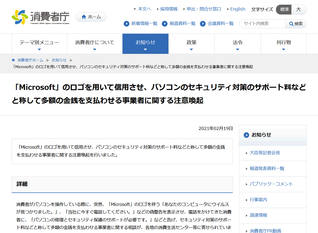The width and height of the screenshot is (318, 233).
Task: Open the 刊行物 menu item
Action: click(284, 42)
